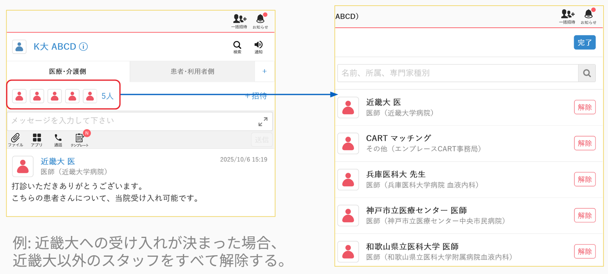Screen dimensions: 608x274
Task: Open the 5人 member count link
Action: tap(107, 96)
